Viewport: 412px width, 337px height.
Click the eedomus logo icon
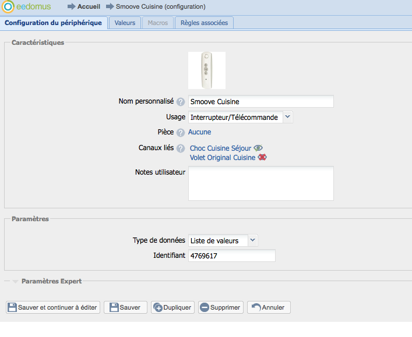(x=8, y=8)
